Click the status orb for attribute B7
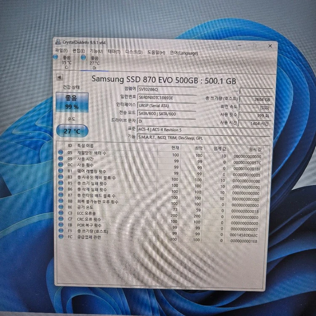Screen dimensions: 316x316 click(61, 195)
